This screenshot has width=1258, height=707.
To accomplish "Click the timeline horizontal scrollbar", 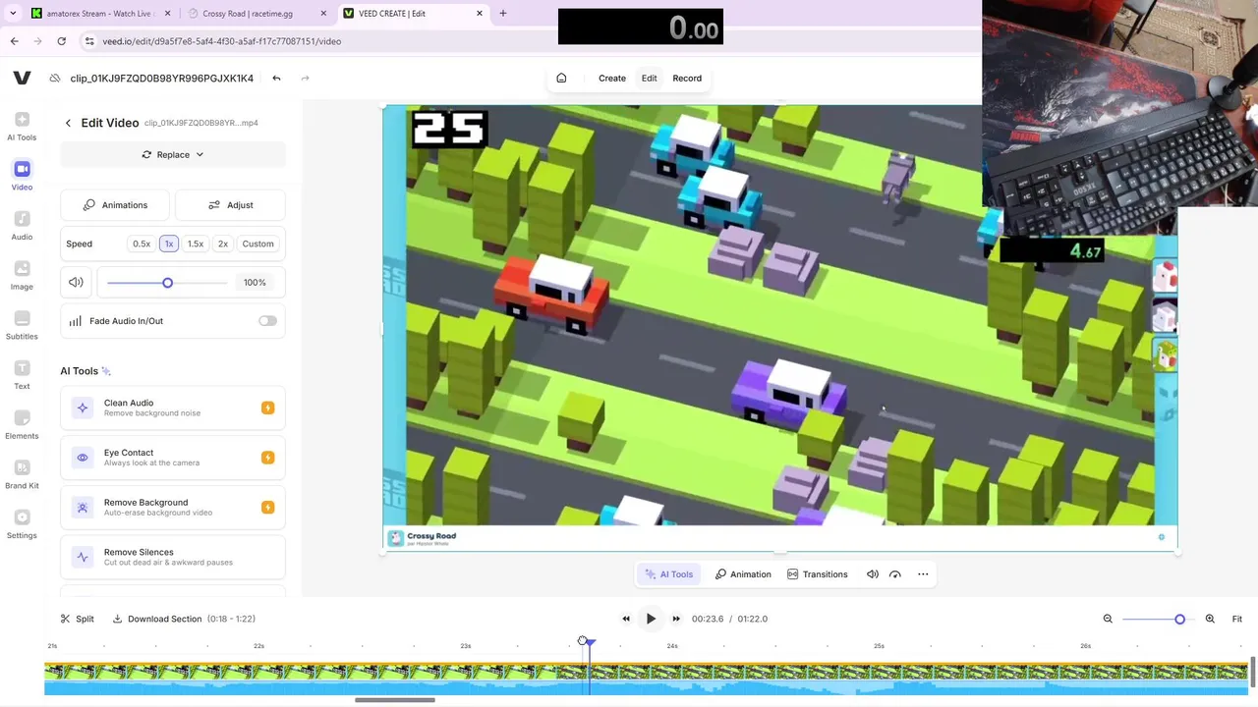I will [395, 700].
